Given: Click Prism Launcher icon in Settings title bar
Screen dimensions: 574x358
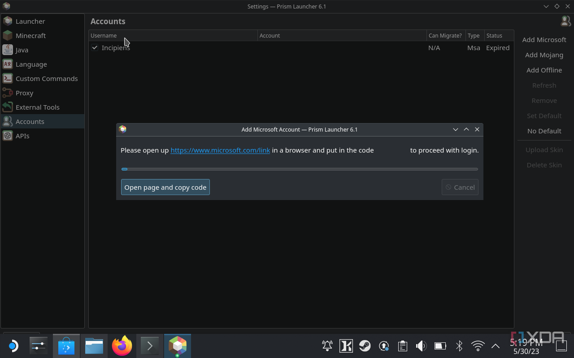Looking at the screenshot, I should pos(6,6).
